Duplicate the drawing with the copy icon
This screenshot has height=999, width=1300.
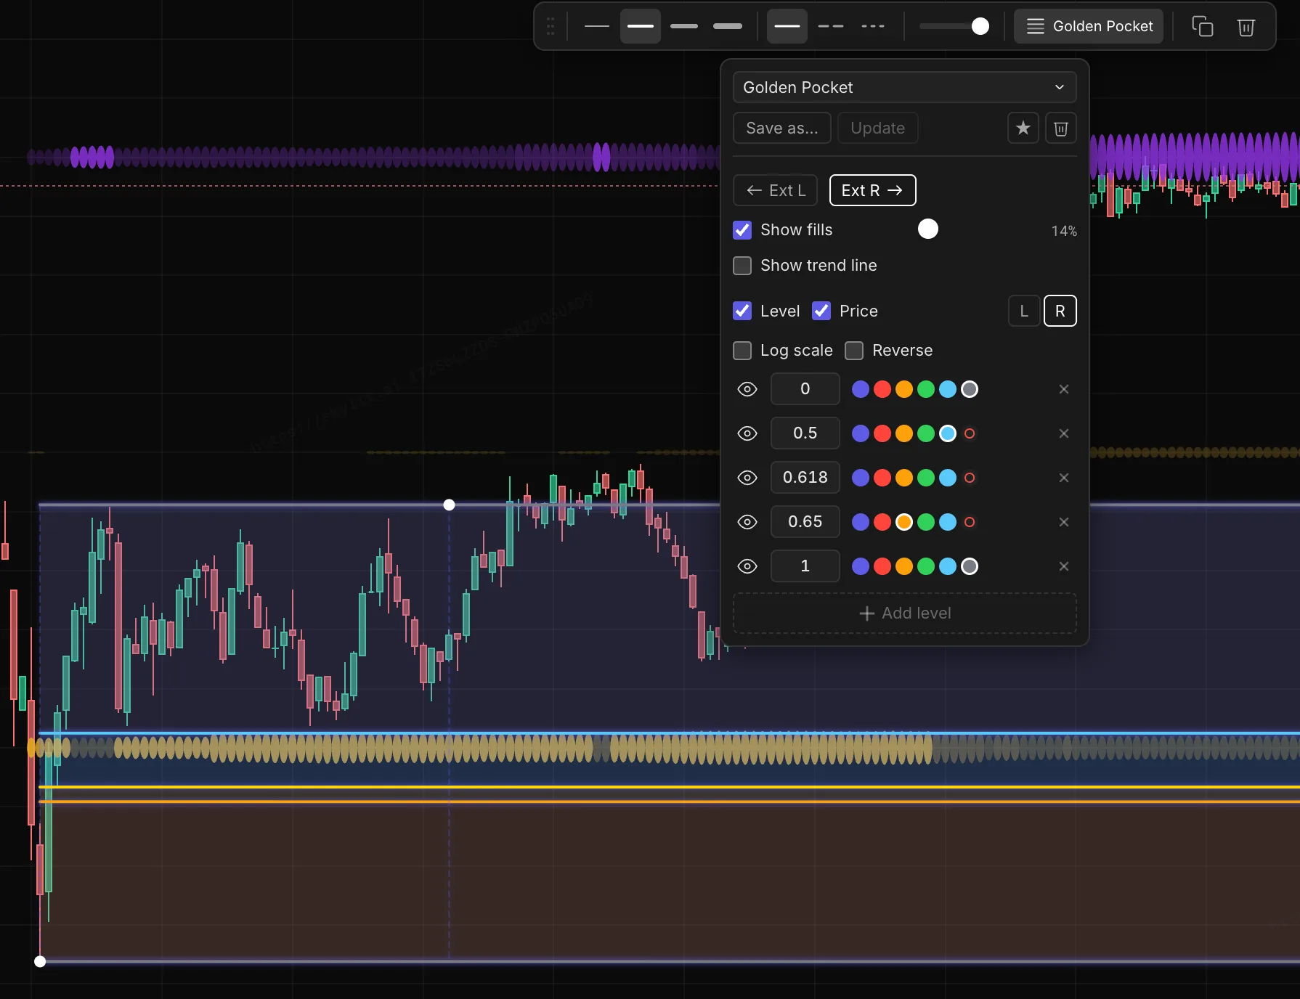click(1203, 27)
